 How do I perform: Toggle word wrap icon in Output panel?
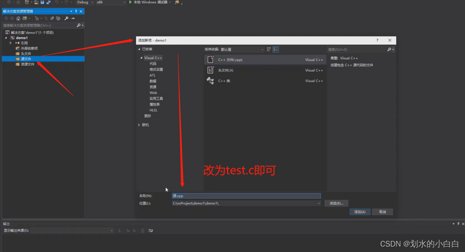pyautogui.click(x=150, y=231)
